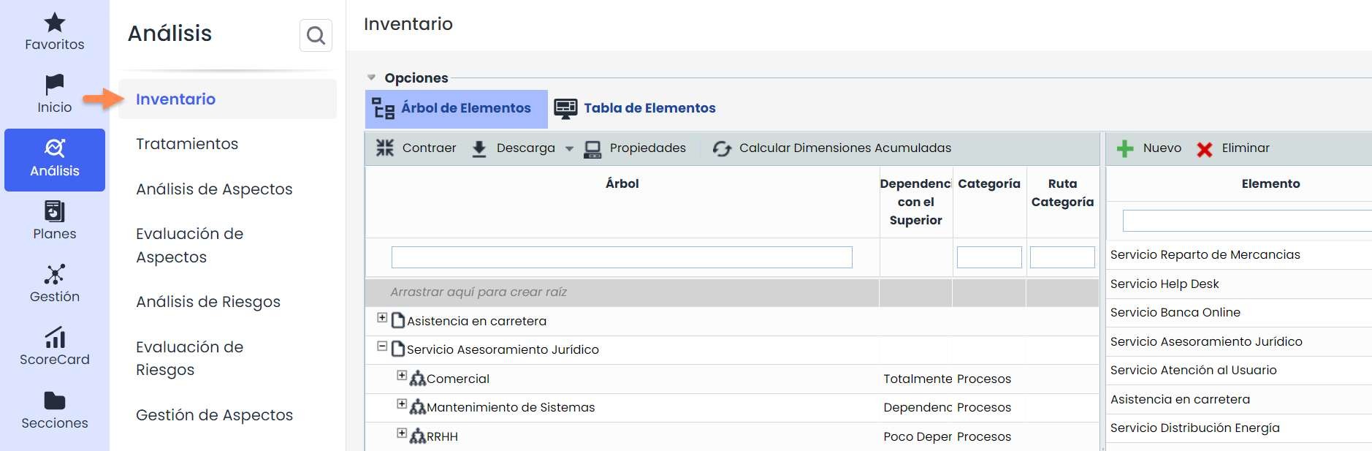Open the Descarga dropdown arrow
Image resolution: width=1372 pixels, height=451 pixels.
coord(569,148)
